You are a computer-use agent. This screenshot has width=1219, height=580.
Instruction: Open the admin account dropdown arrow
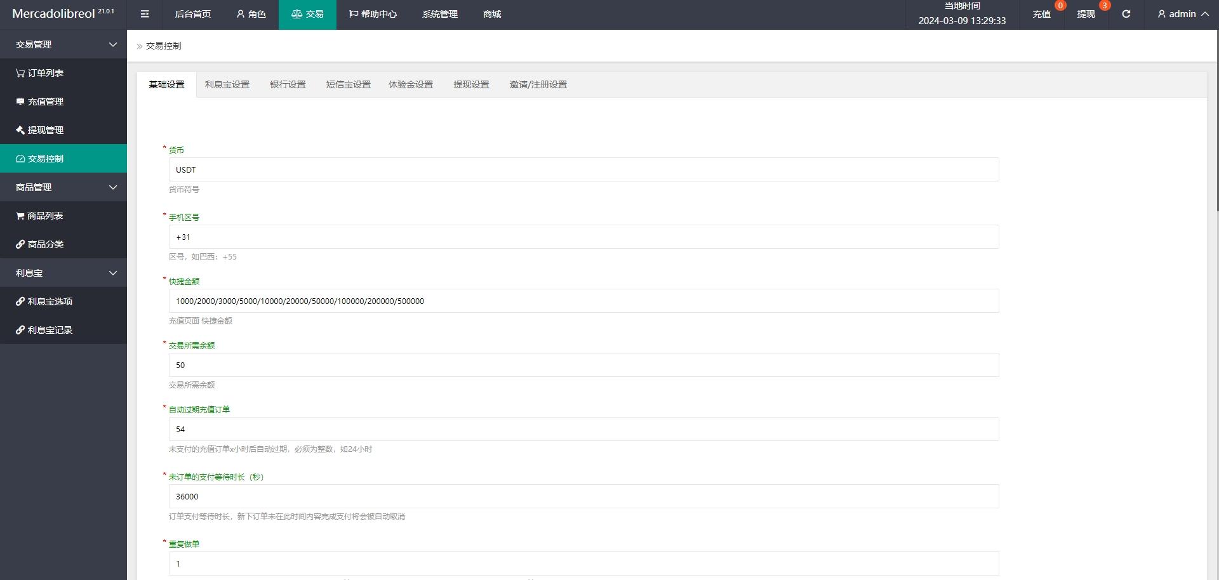click(1205, 14)
